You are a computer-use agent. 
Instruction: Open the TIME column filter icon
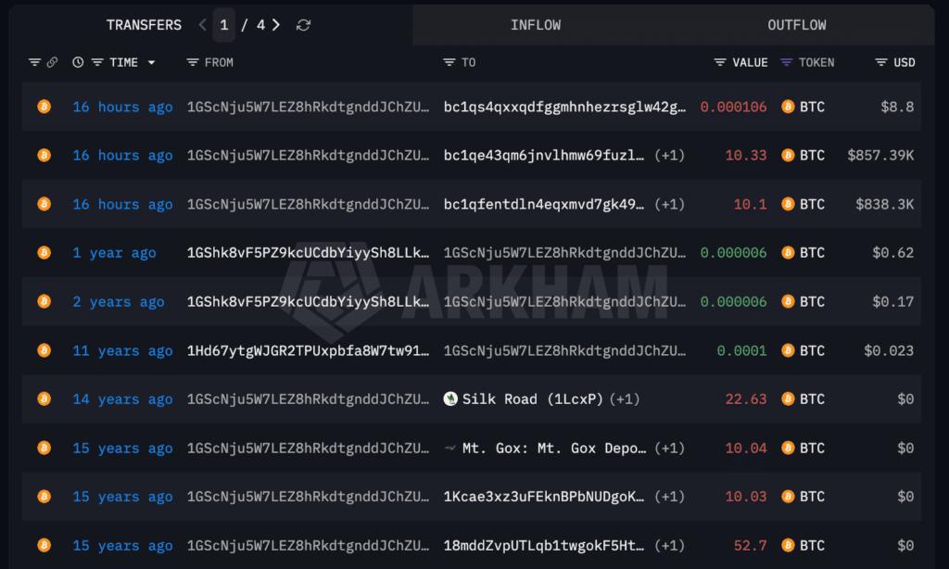click(x=96, y=62)
